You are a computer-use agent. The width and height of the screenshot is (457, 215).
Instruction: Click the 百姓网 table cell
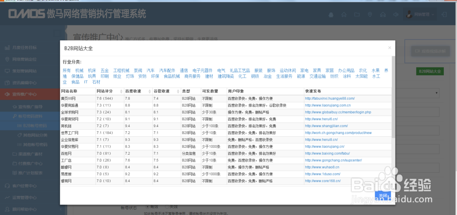78,154
